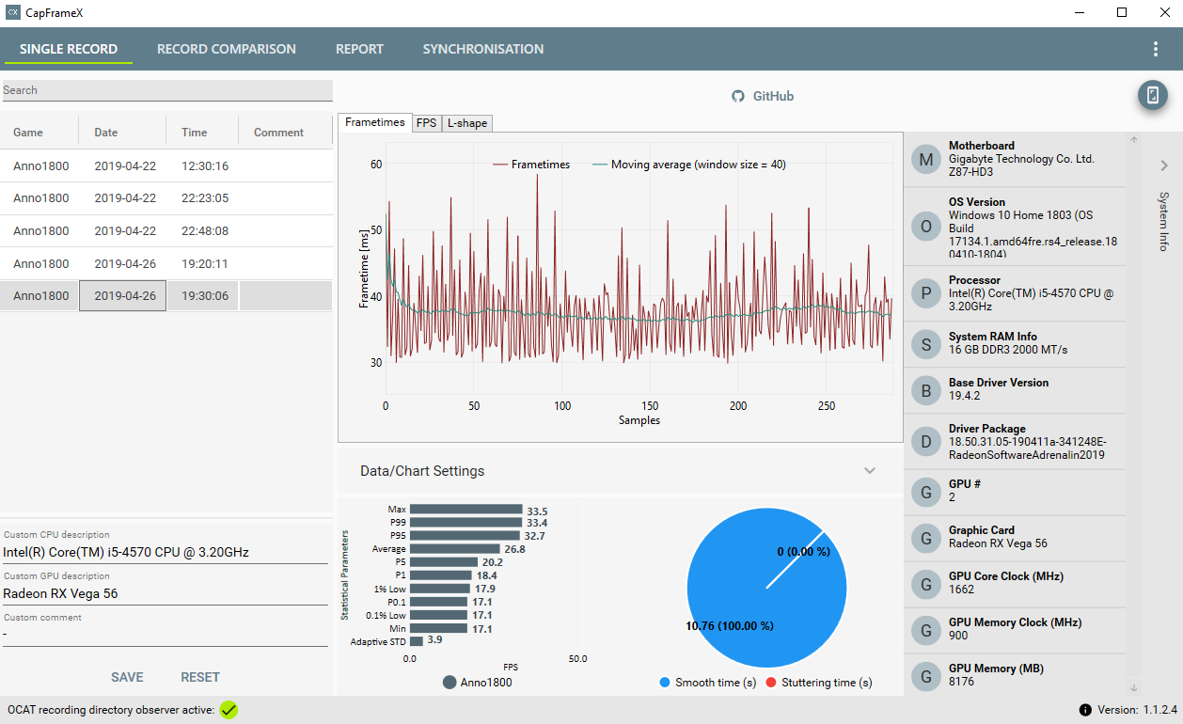1183x724 pixels.
Task: Click the RESET button
Action: (200, 677)
